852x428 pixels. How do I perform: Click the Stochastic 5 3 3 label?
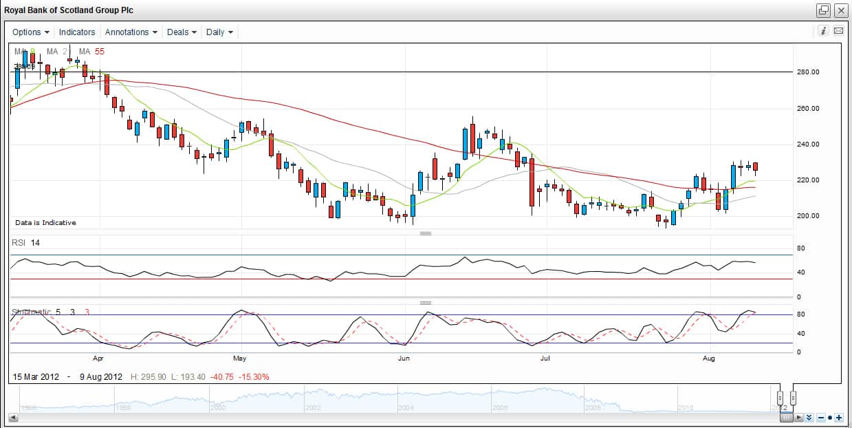[51, 312]
